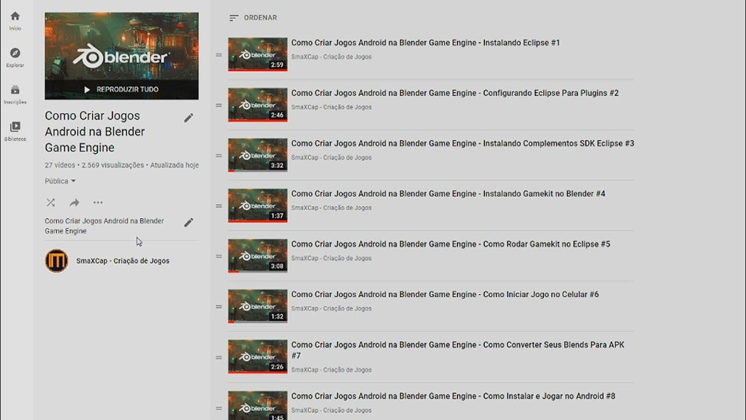Click channel name under video #1
The image size is (746, 420).
331,57
